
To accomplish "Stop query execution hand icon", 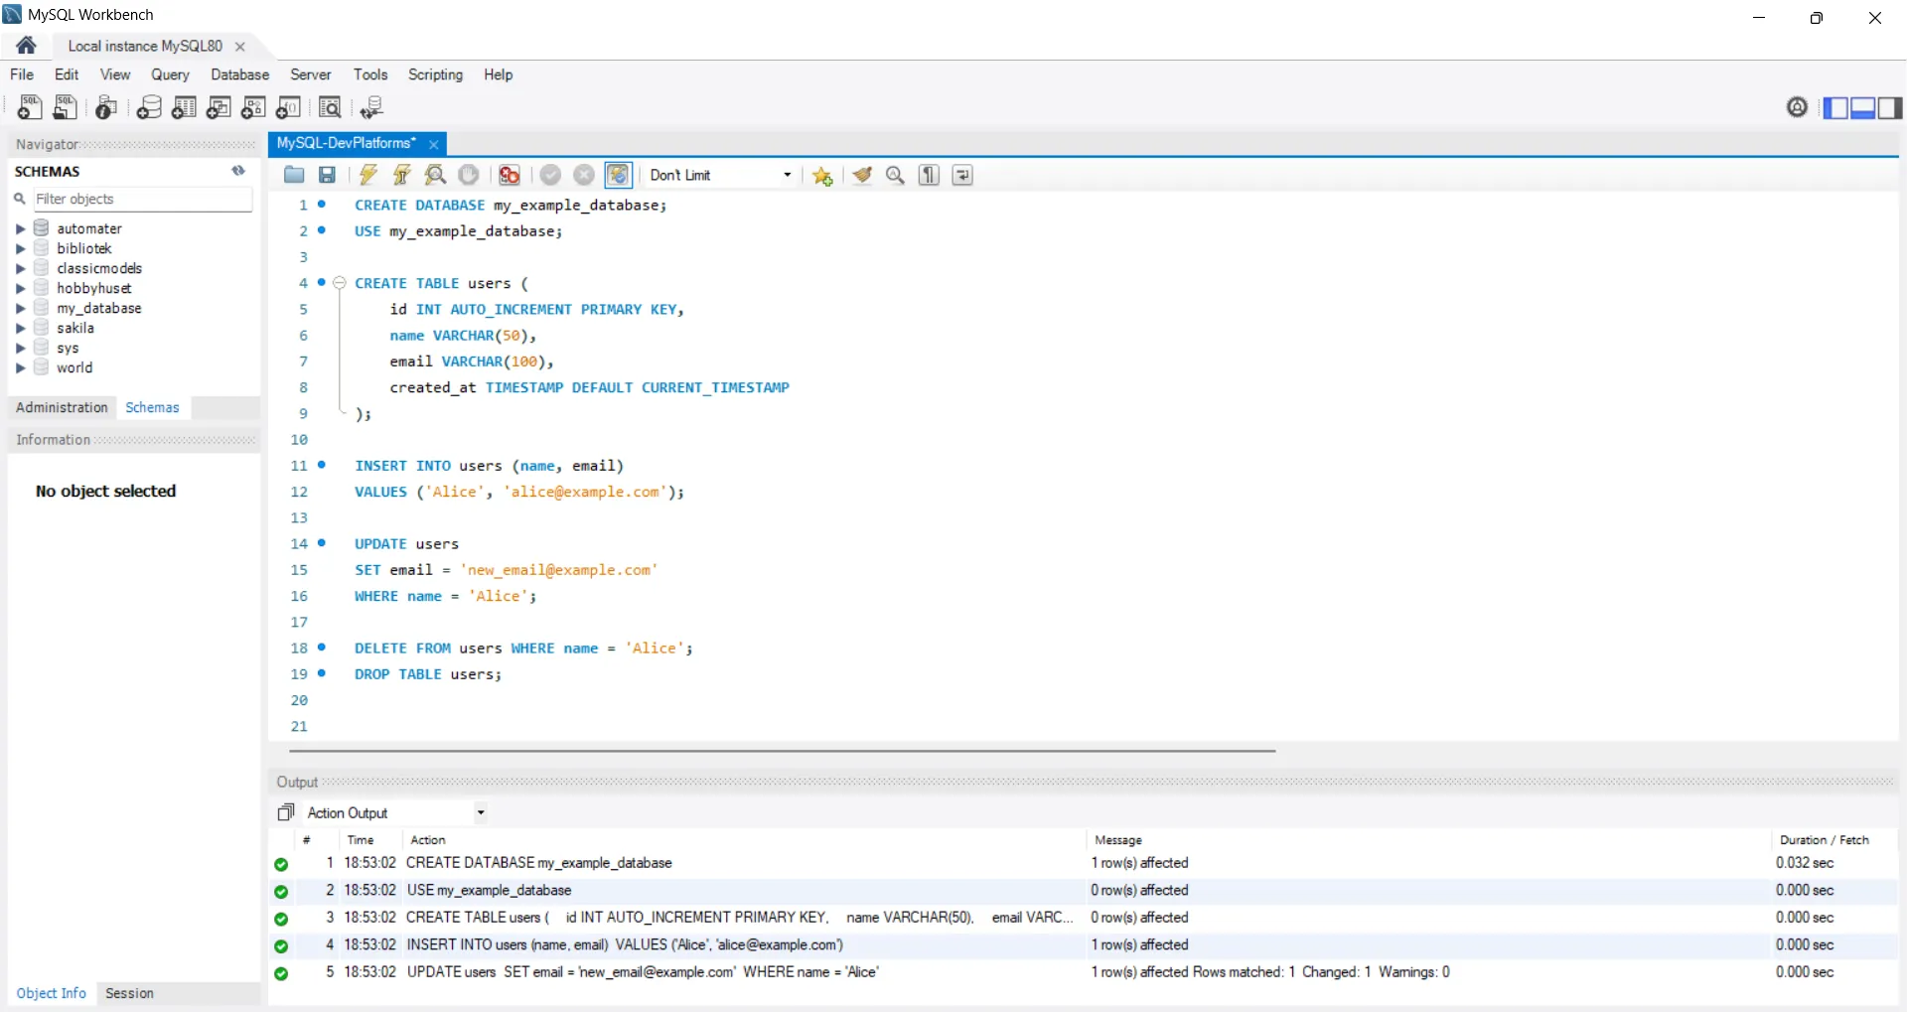I will point(469,175).
